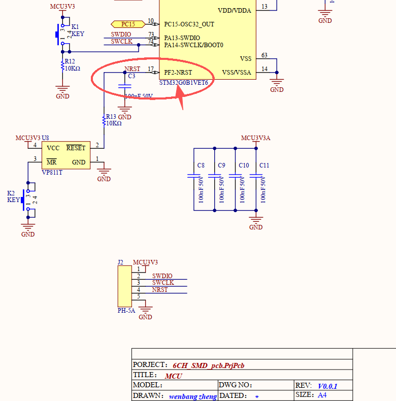396x401 pixels.
Task: Click the U8 designator label
Action: tap(45, 138)
